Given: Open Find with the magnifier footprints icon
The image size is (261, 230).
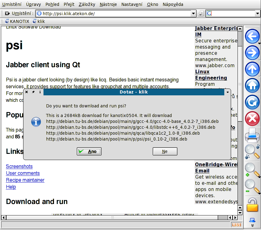Looking at the screenshot, I should [252, 152].
